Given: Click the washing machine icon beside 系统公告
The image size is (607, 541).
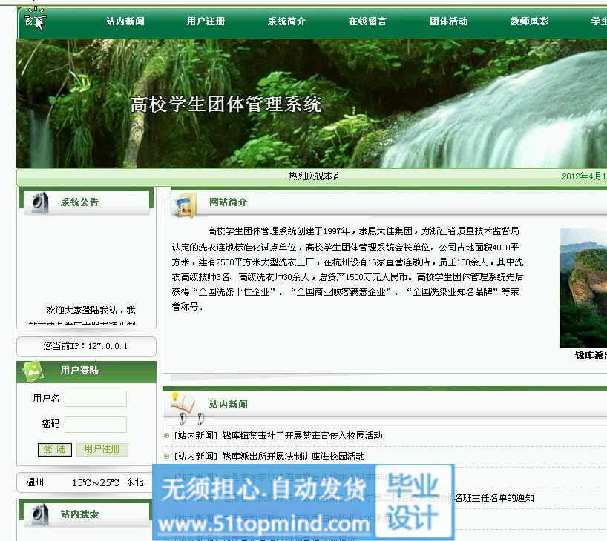Looking at the screenshot, I should (x=40, y=202).
